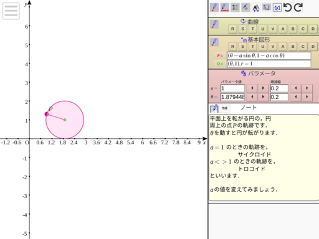Click the P= label button
This screenshot has width=319, height=239.
[220, 55]
